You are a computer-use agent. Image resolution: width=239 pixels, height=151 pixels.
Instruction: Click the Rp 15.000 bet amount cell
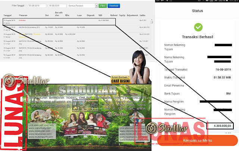coord(49,27)
